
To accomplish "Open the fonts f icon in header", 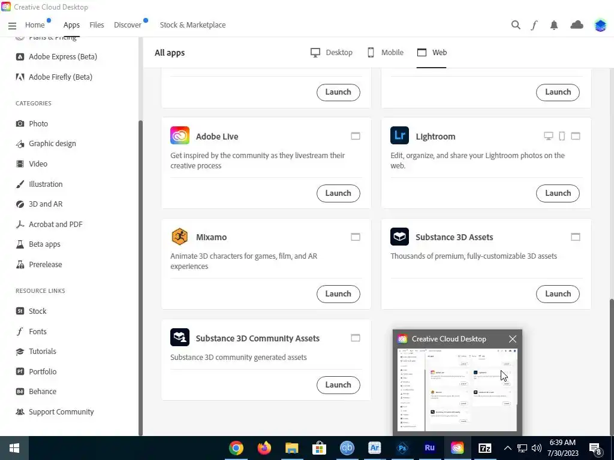I will point(534,25).
